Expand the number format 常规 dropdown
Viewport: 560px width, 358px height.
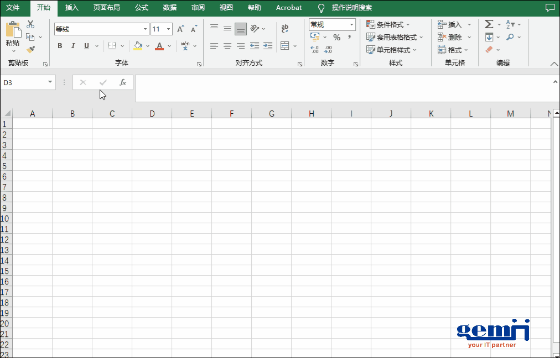pyautogui.click(x=351, y=25)
